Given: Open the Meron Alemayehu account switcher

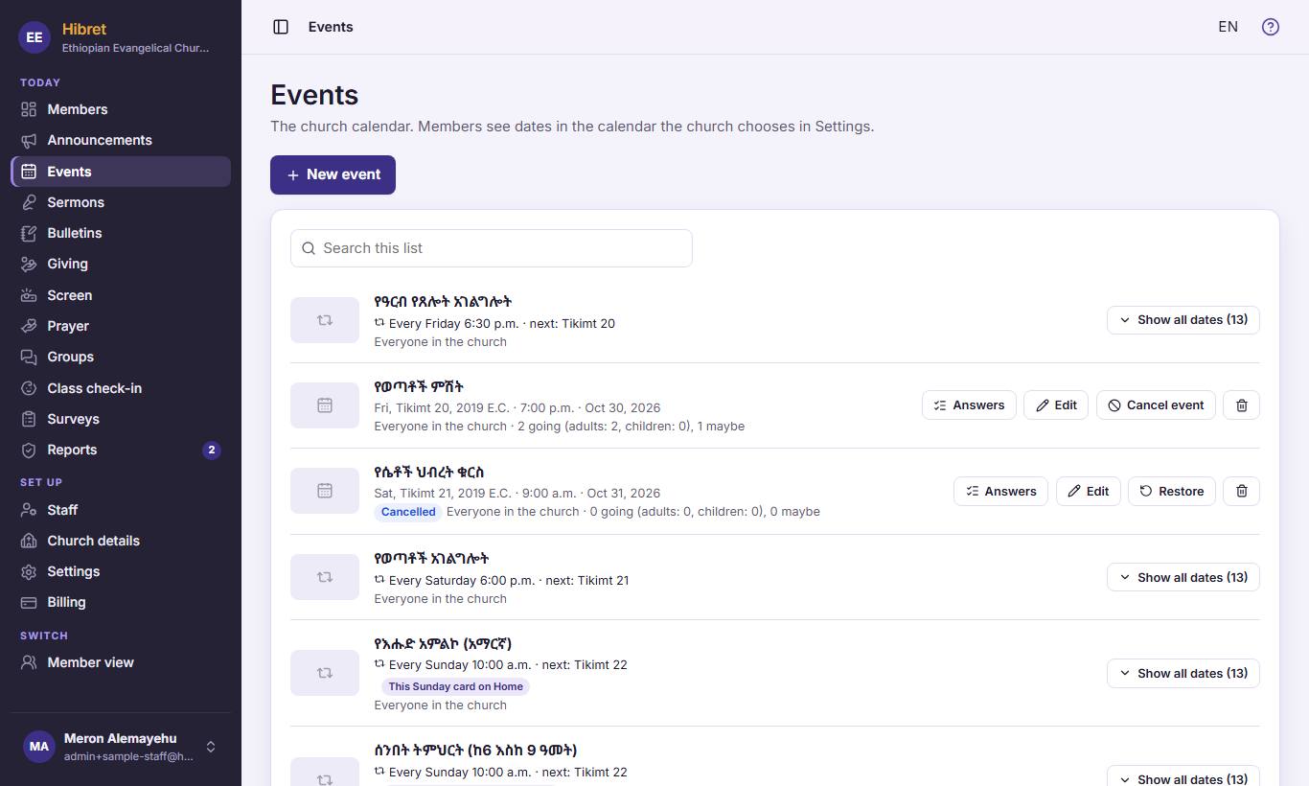Looking at the screenshot, I should 121,747.
